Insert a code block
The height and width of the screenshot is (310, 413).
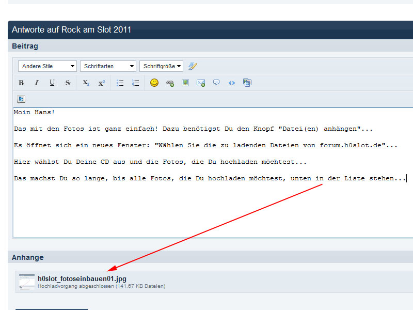[232, 83]
